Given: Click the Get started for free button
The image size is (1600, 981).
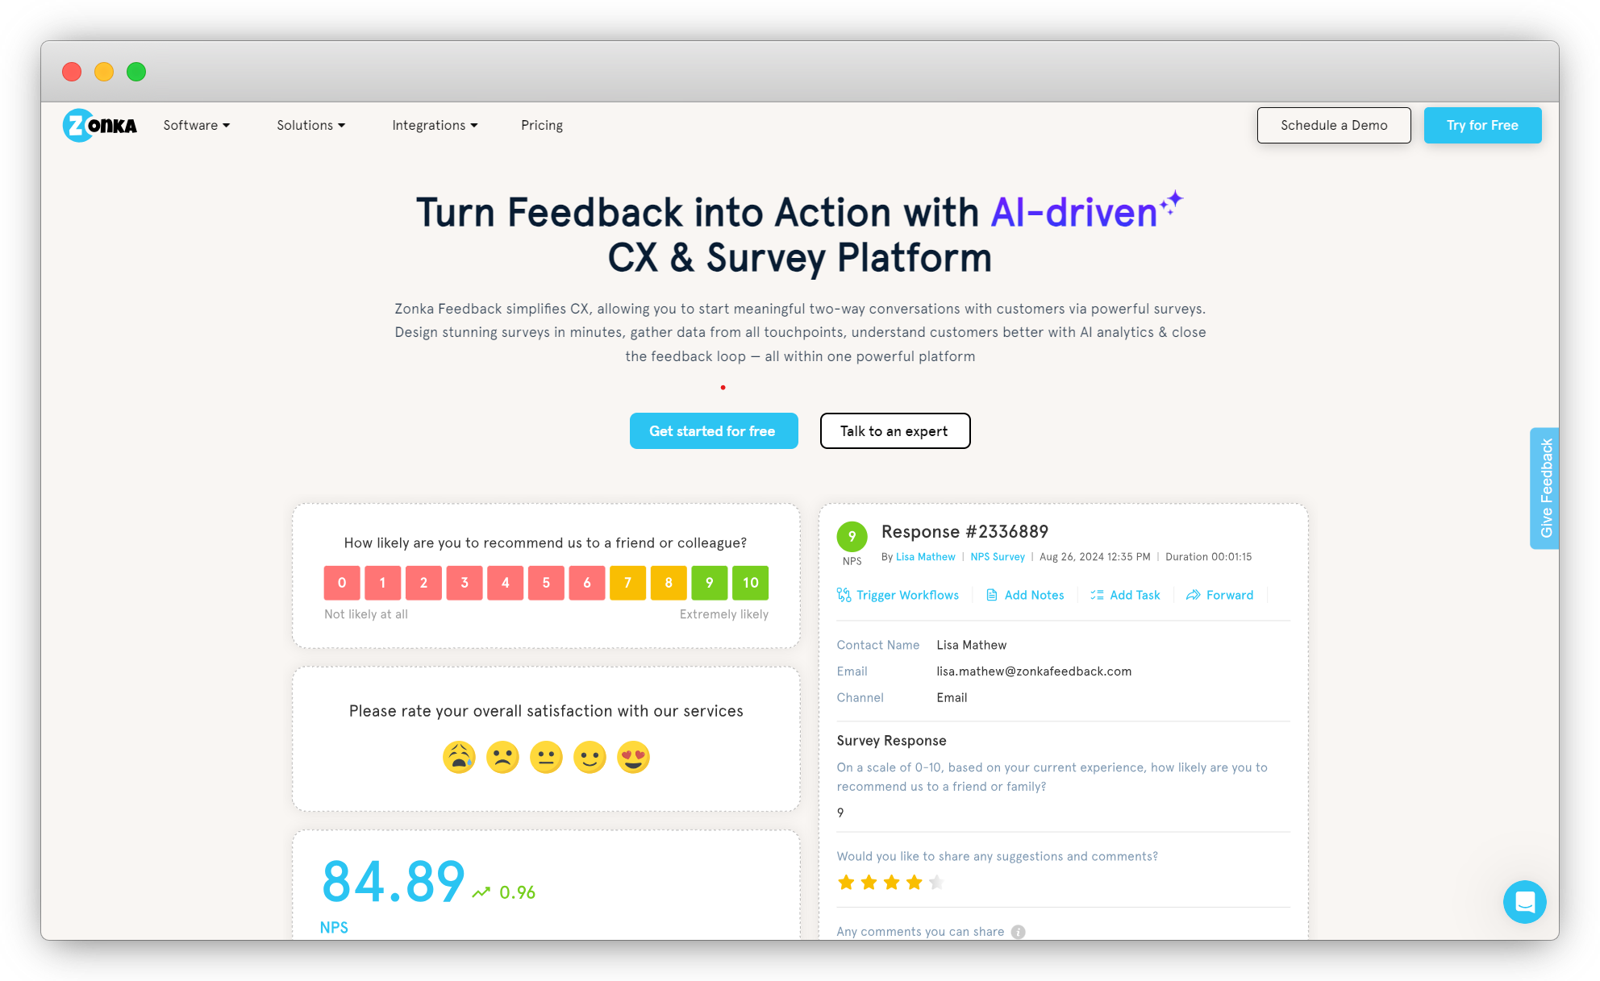Looking at the screenshot, I should pyautogui.click(x=712, y=432).
